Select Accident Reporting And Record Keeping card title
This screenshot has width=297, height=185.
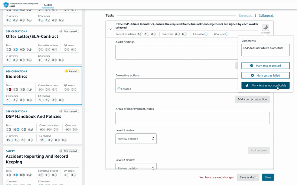coord(37,159)
